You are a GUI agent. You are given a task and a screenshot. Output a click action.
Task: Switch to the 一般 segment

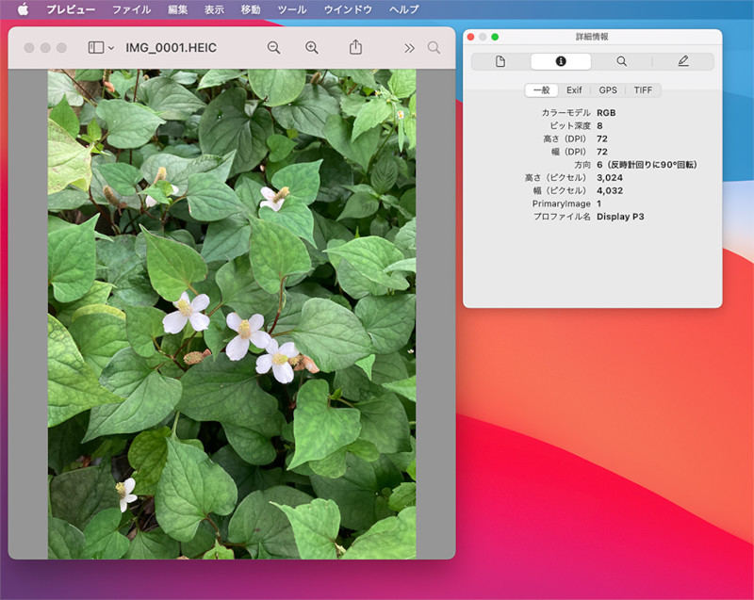point(541,90)
